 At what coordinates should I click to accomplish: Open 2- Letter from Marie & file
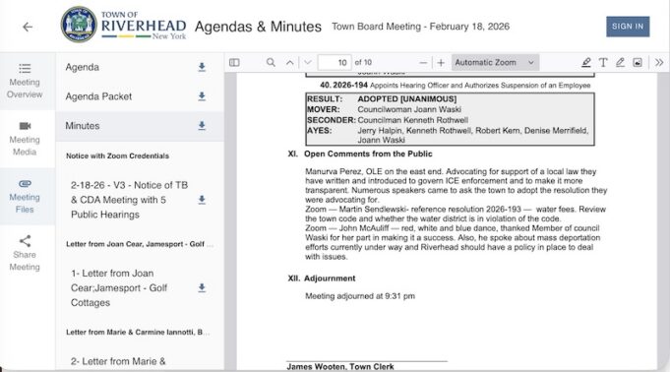tap(118, 361)
